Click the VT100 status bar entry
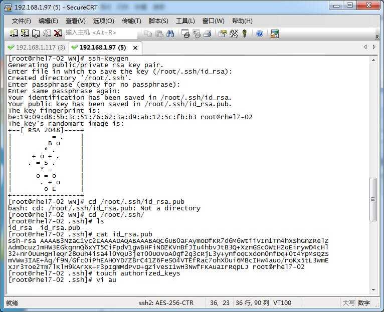The height and width of the screenshot is (312, 384). pos(282,303)
